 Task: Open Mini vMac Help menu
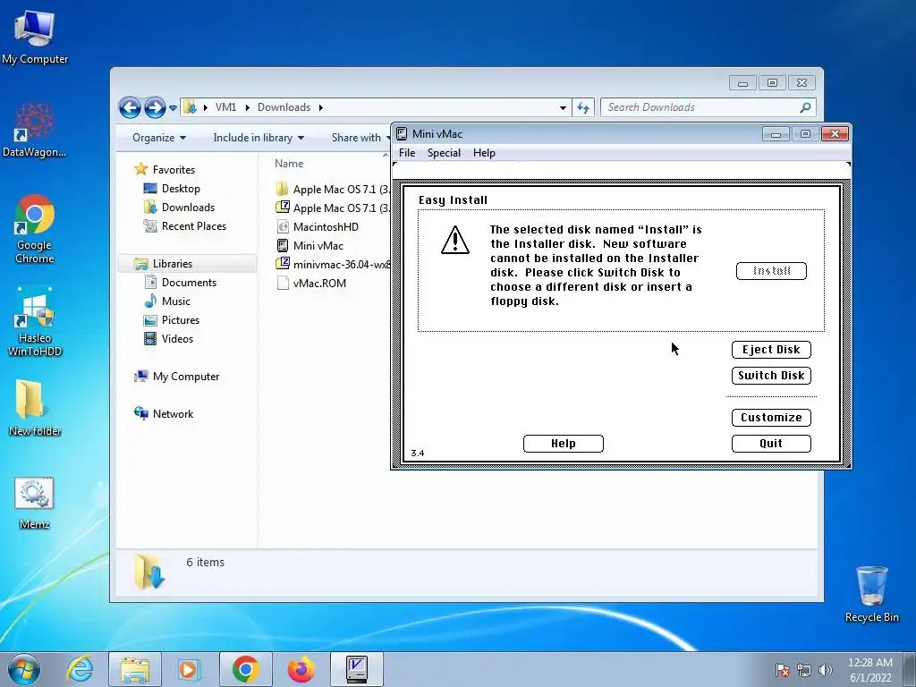coord(484,153)
